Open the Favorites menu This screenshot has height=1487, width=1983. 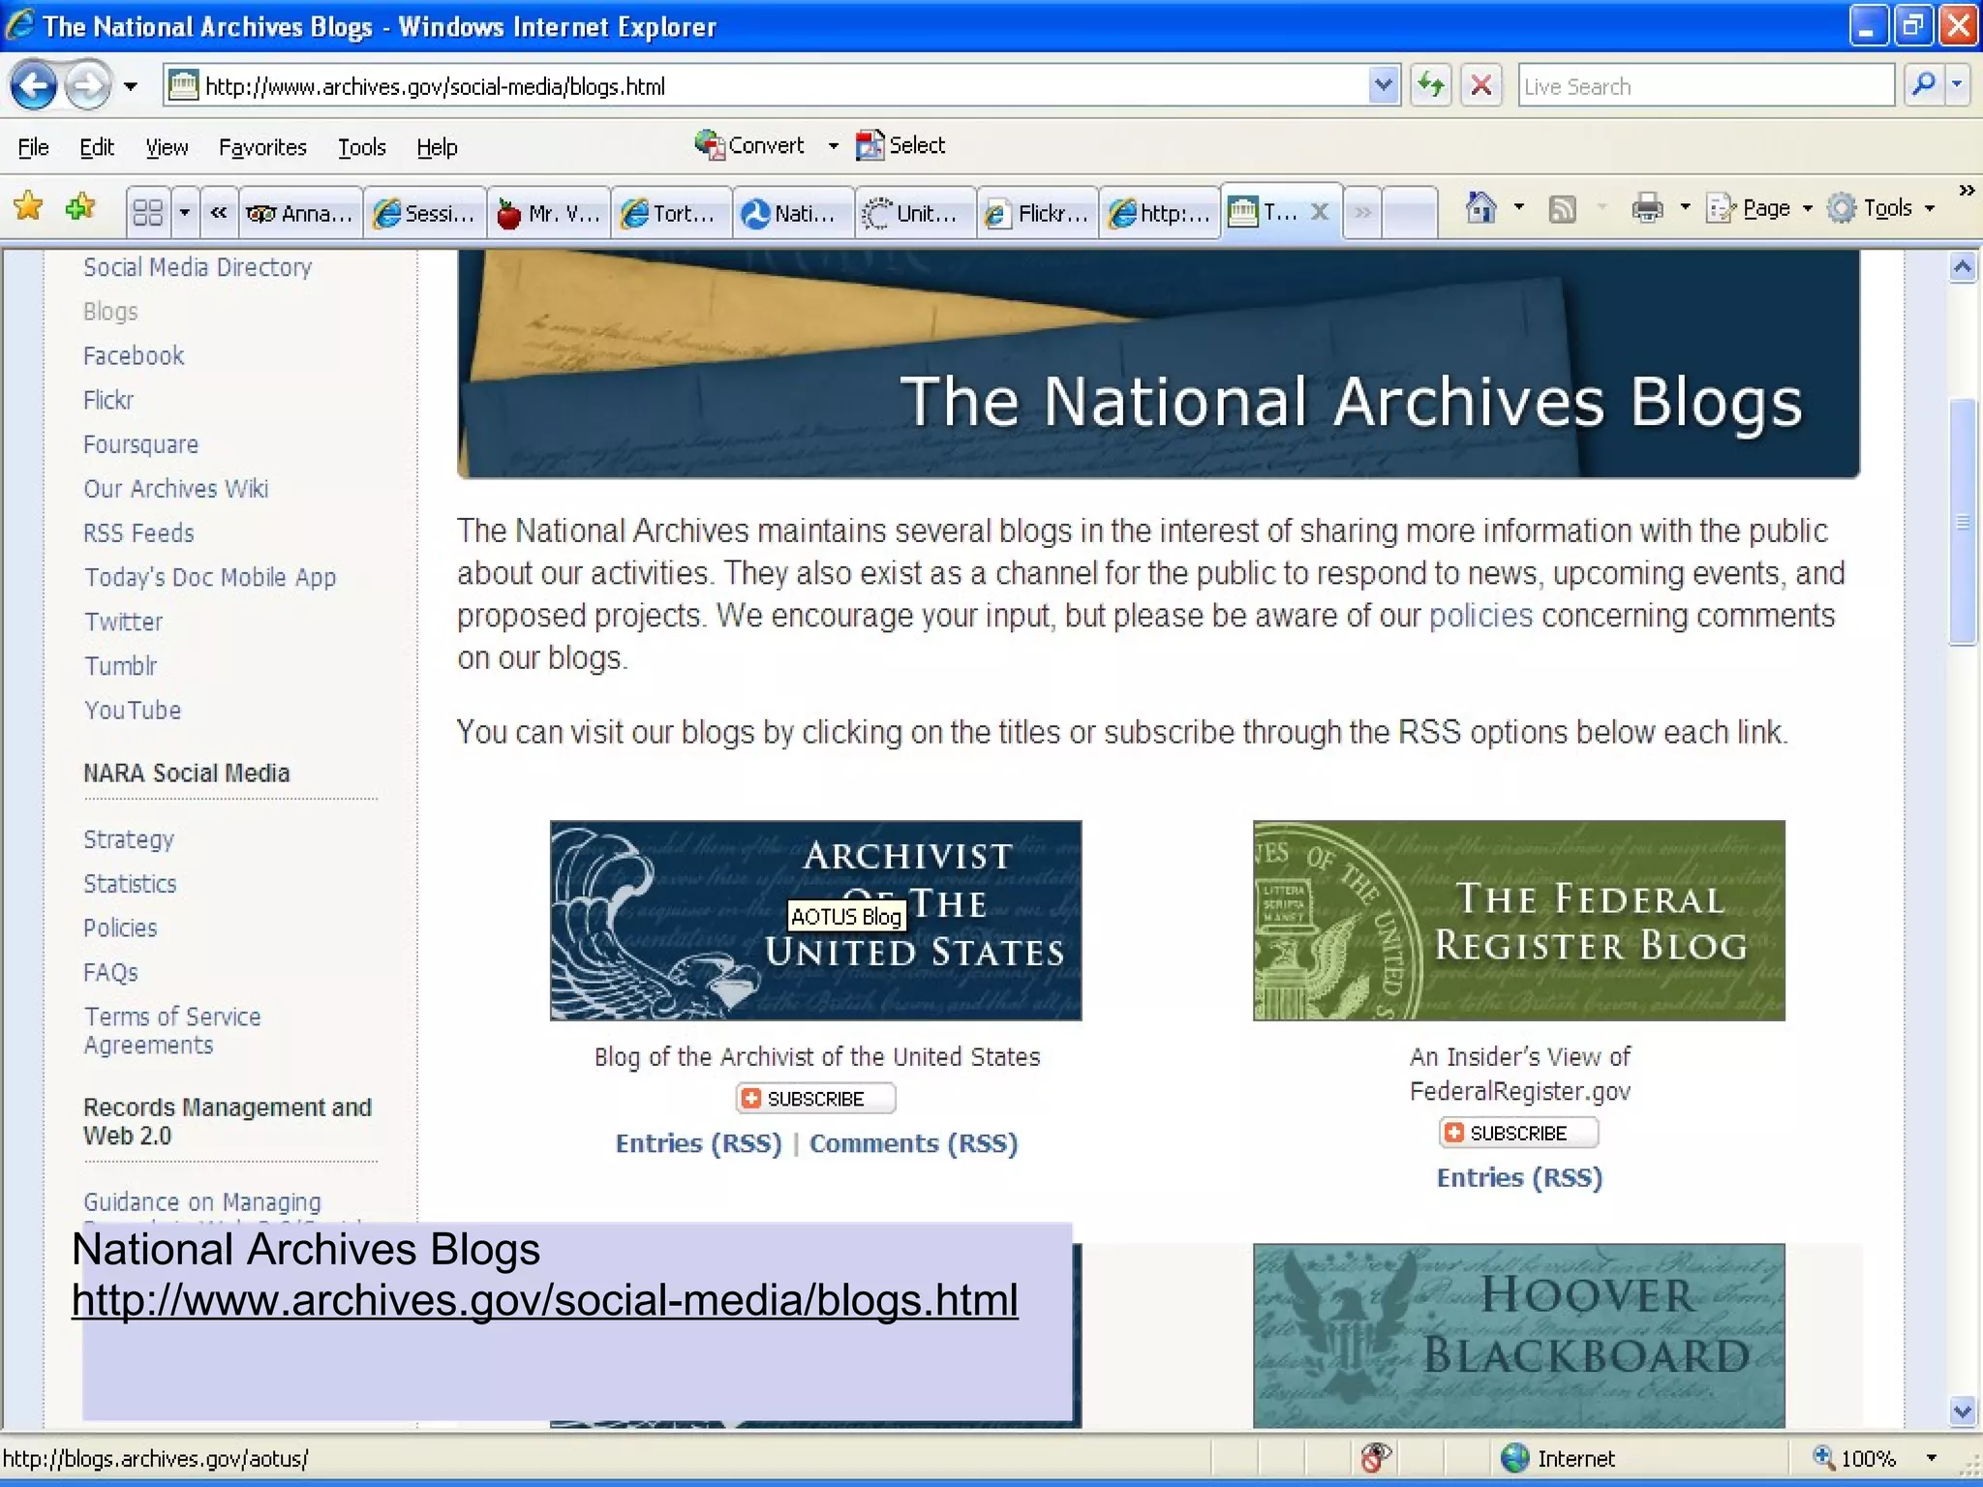click(262, 147)
